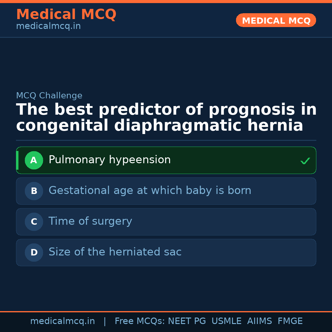Click 'AIIMS' in the footer

click(x=259, y=321)
